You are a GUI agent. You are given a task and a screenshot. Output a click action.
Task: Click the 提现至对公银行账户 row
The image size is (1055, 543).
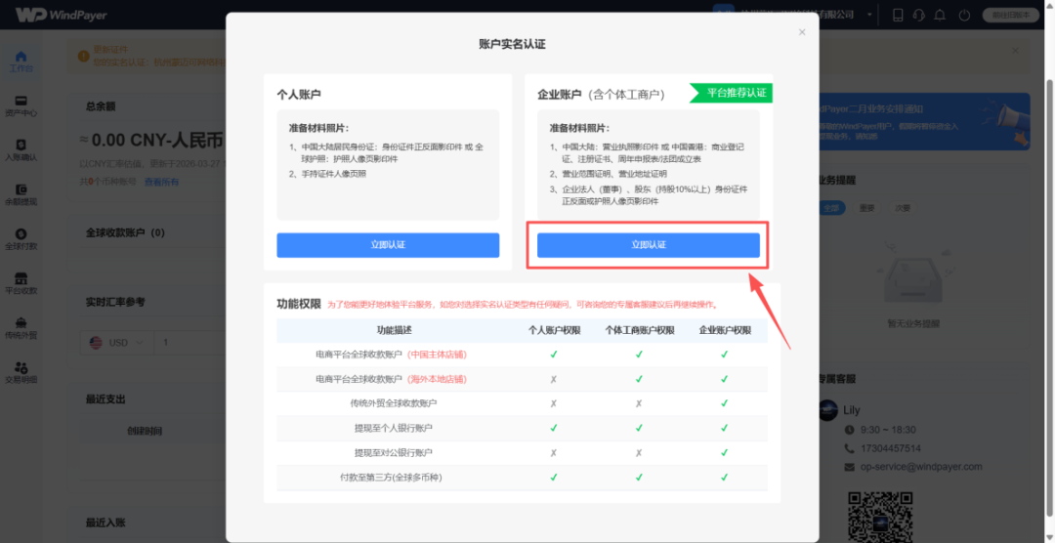tap(522, 452)
